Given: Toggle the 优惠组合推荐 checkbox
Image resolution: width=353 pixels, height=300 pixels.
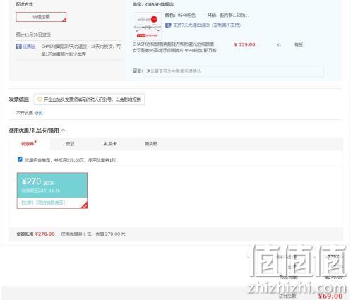Looking at the screenshot, I should tap(20, 160).
